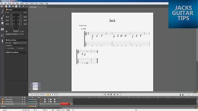198x111 pixels.
Task: Adjust the Capo stepper
Action: click(20, 31)
